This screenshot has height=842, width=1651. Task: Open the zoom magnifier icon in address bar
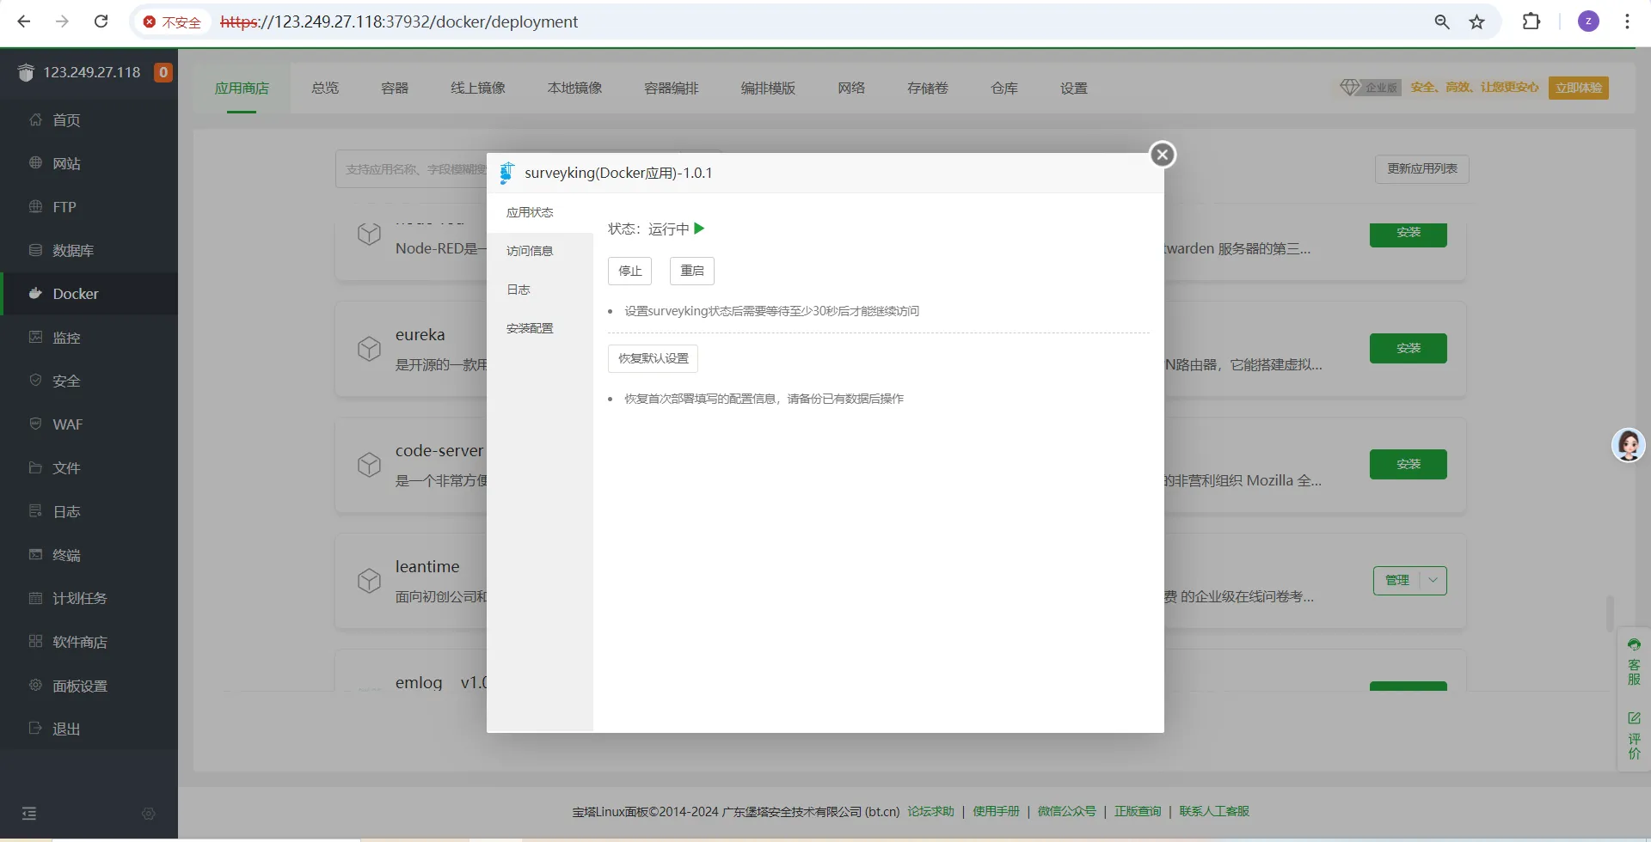tap(1442, 22)
